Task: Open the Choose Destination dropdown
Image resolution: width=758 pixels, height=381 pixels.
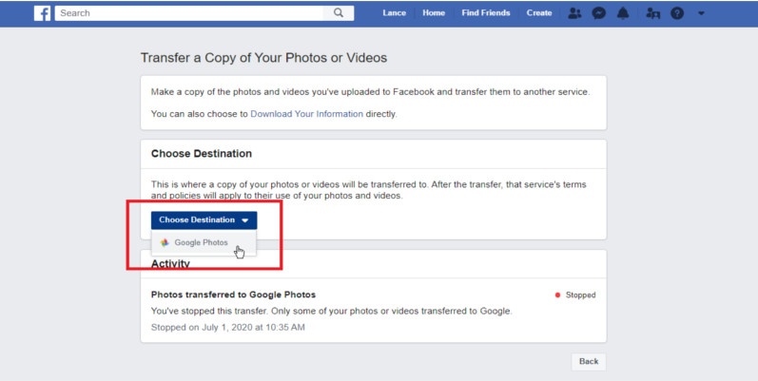Action: [204, 220]
